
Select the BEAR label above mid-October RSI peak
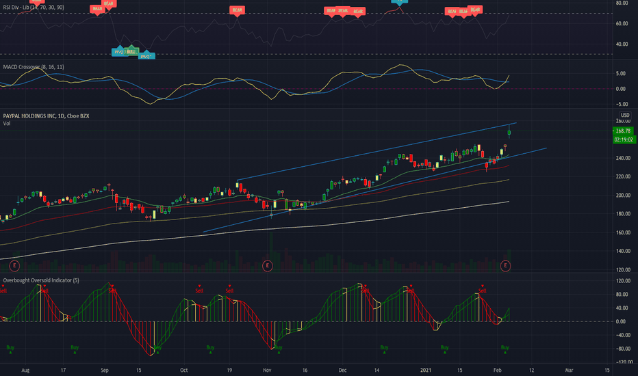[x=237, y=10]
